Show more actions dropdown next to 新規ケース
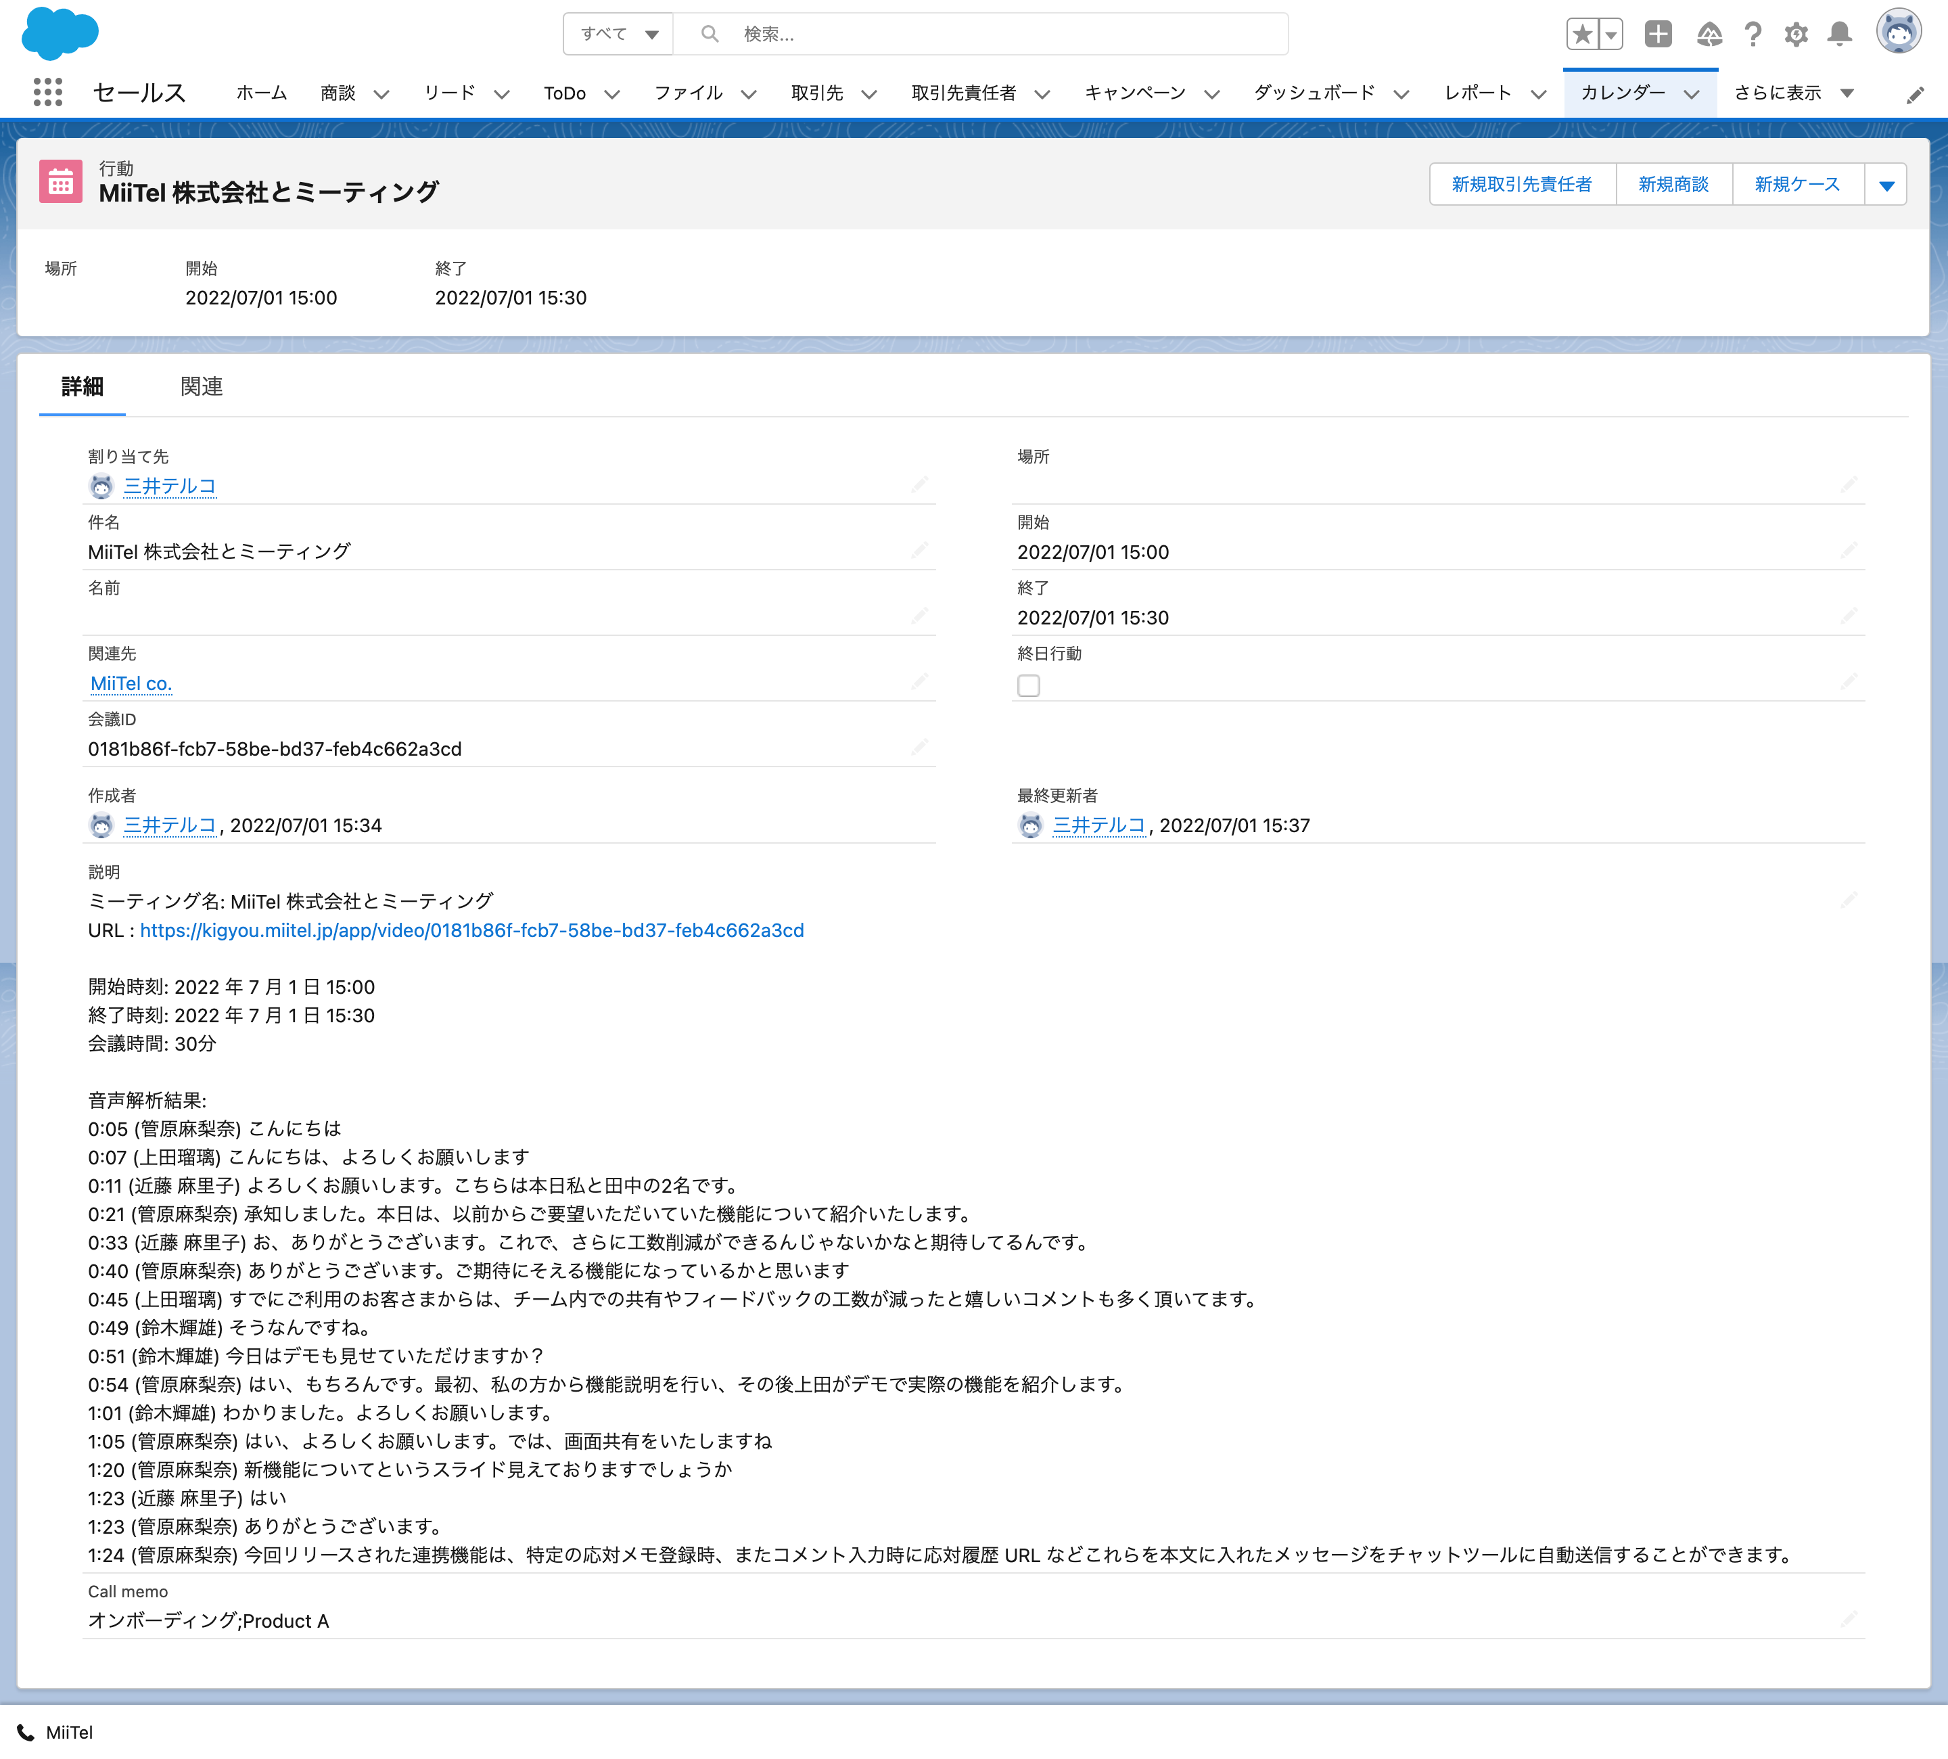Screen dimensions: 1948x1759 (x=1885, y=185)
